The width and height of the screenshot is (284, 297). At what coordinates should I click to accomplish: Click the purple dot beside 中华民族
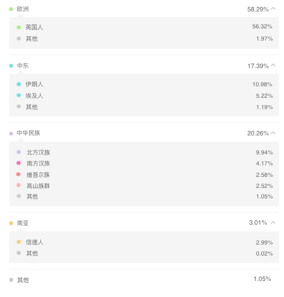pyautogui.click(x=11, y=133)
